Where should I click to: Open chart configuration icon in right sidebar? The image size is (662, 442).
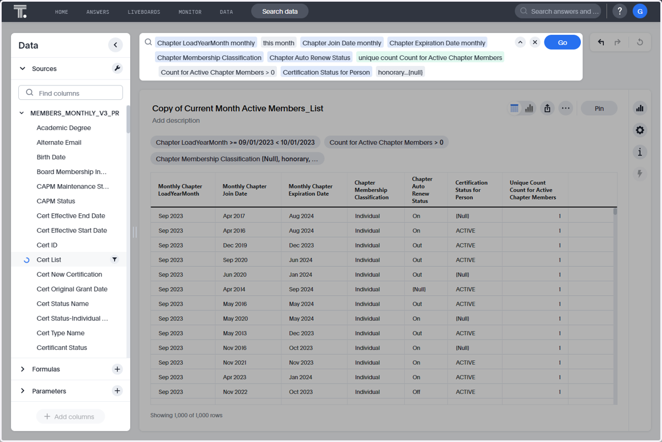coord(640,109)
